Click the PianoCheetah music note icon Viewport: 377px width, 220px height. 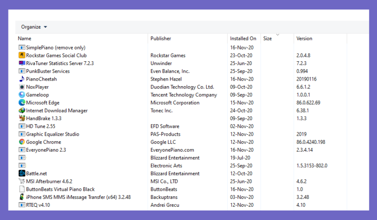point(22,79)
